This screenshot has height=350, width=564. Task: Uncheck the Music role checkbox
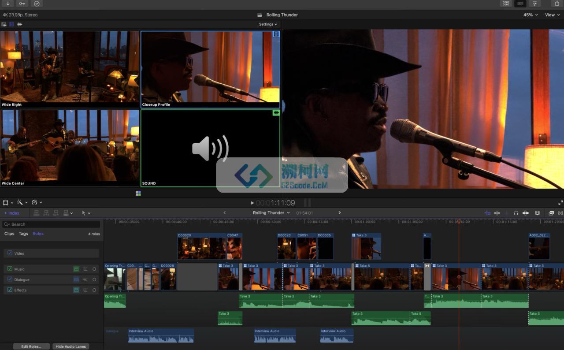[x=10, y=269]
